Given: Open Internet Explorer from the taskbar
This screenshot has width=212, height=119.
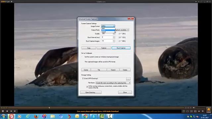Looking at the screenshot, I should (28, 116).
